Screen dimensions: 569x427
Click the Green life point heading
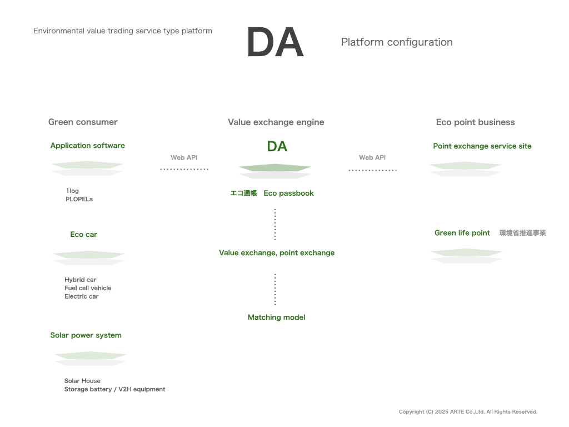tap(462, 233)
